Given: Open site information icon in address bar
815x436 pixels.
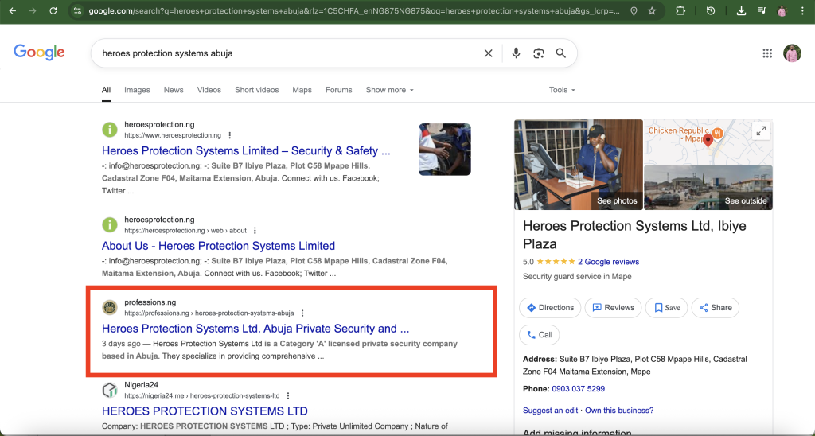Looking at the screenshot, I should click(x=77, y=10).
